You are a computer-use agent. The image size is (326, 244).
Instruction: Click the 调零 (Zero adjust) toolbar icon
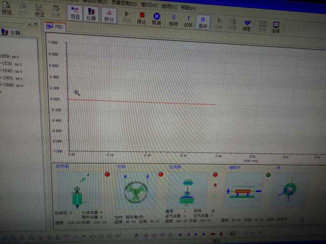tap(247, 26)
